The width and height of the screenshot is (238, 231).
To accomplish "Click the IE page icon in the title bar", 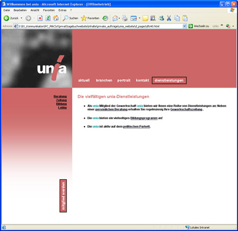I will pos(4,4).
